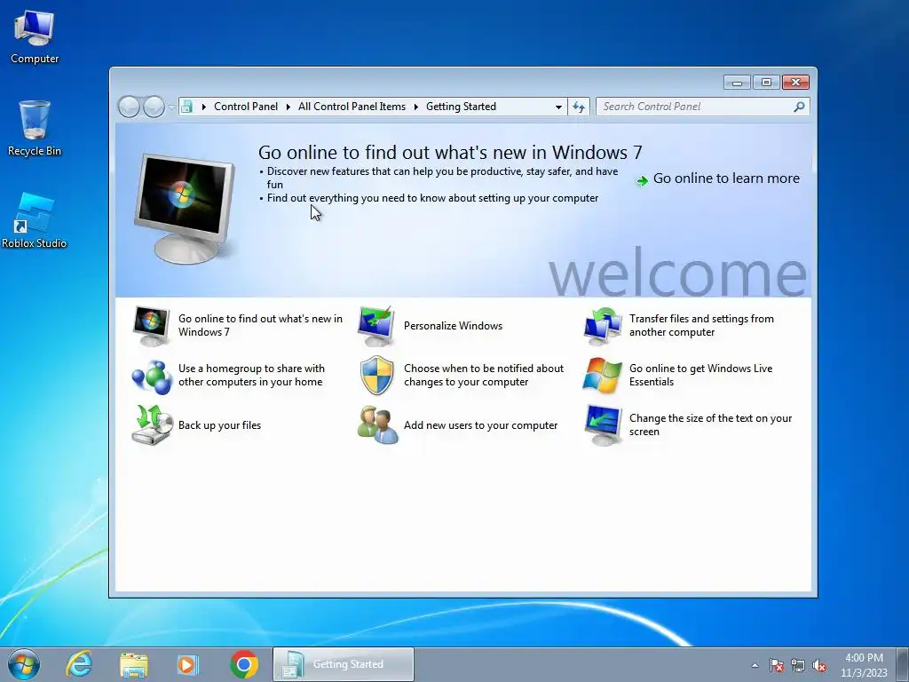Select the Roblox Studio desktop shortcut
909x682 pixels.
35,220
